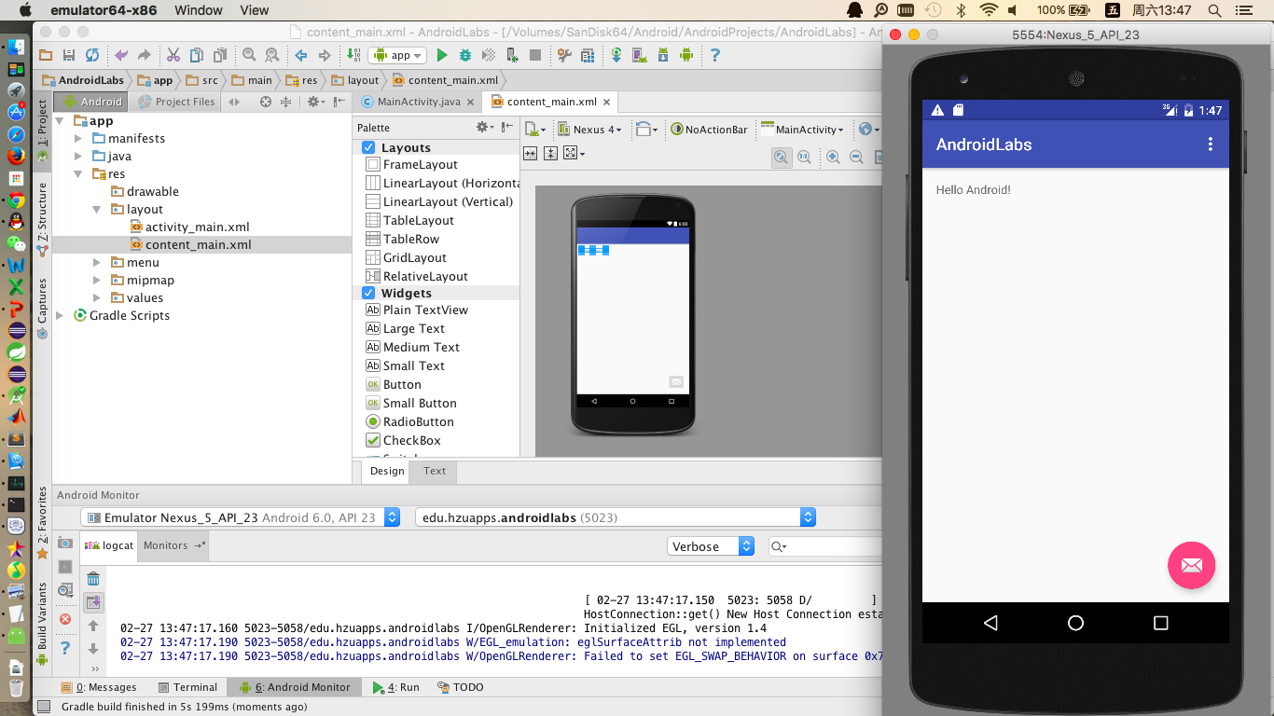Image resolution: width=1274 pixels, height=716 pixels.
Task: Click Sync Project with Gradle Files icon
Action: [616, 55]
